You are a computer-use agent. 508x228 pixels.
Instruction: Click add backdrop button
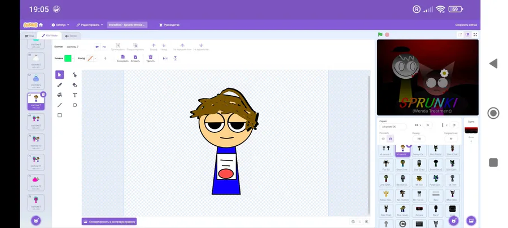(471, 221)
